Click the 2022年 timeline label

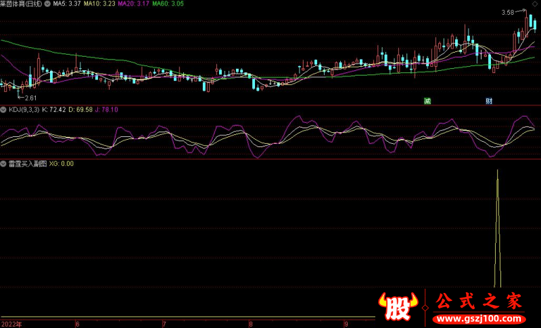click(x=11, y=324)
